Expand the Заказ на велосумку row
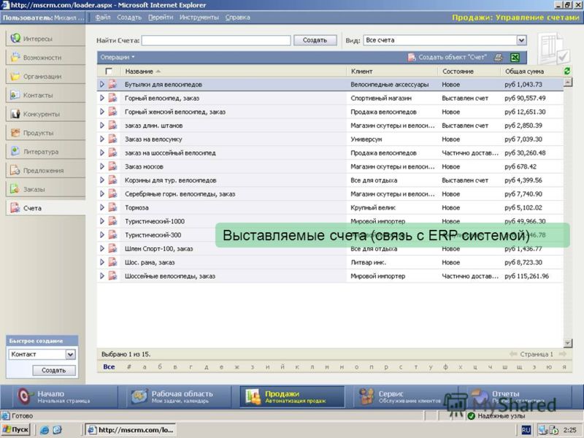The image size is (584, 438). (102, 139)
